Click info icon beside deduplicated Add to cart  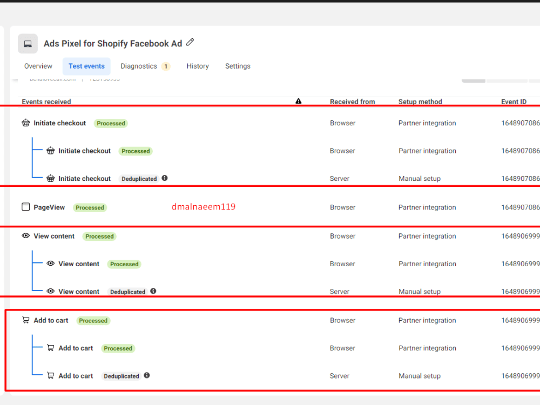[x=146, y=375]
